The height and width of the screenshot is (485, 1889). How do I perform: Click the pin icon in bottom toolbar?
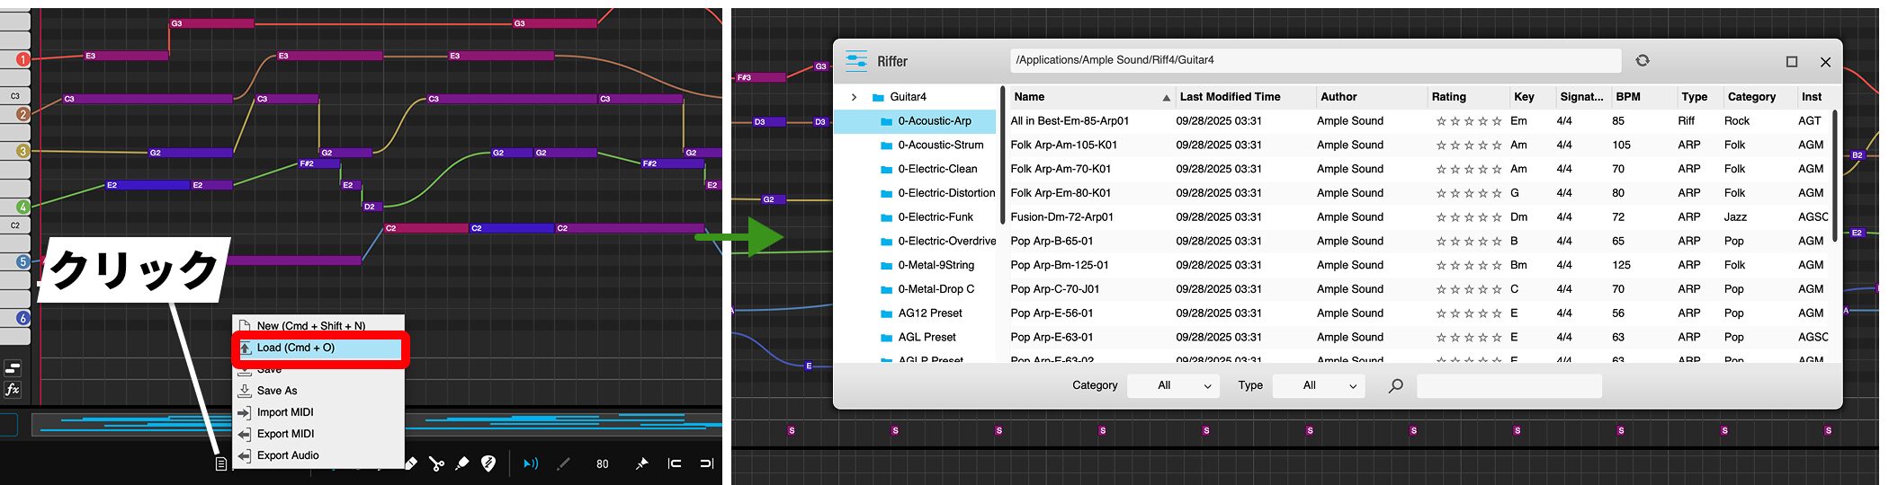click(x=641, y=463)
